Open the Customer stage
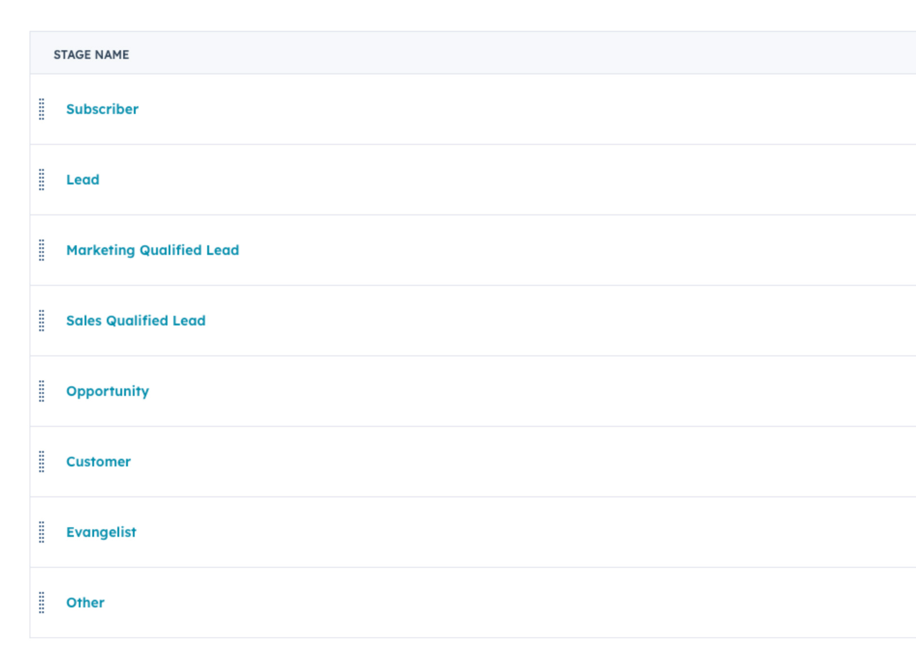Viewport: 916px width, 661px height. [99, 462]
